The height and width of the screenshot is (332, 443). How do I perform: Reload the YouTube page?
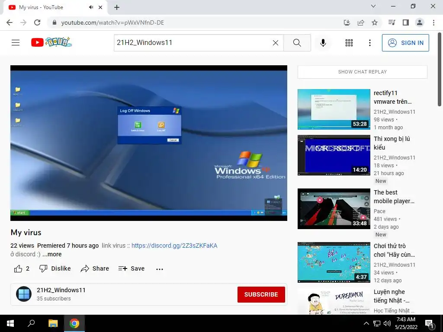tap(37, 22)
